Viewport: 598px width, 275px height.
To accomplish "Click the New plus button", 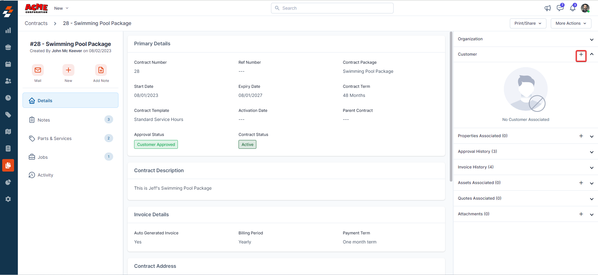I will pos(68,70).
